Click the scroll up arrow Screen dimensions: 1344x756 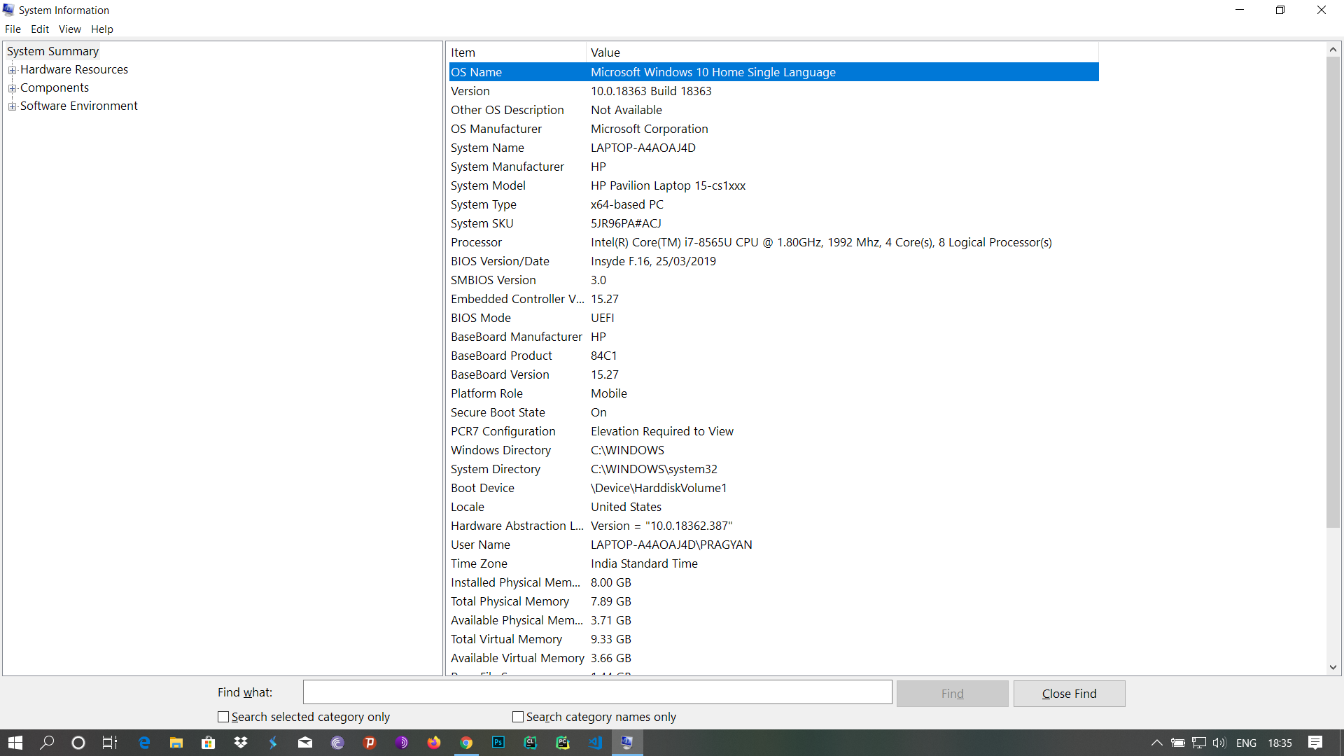(1333, 50)
